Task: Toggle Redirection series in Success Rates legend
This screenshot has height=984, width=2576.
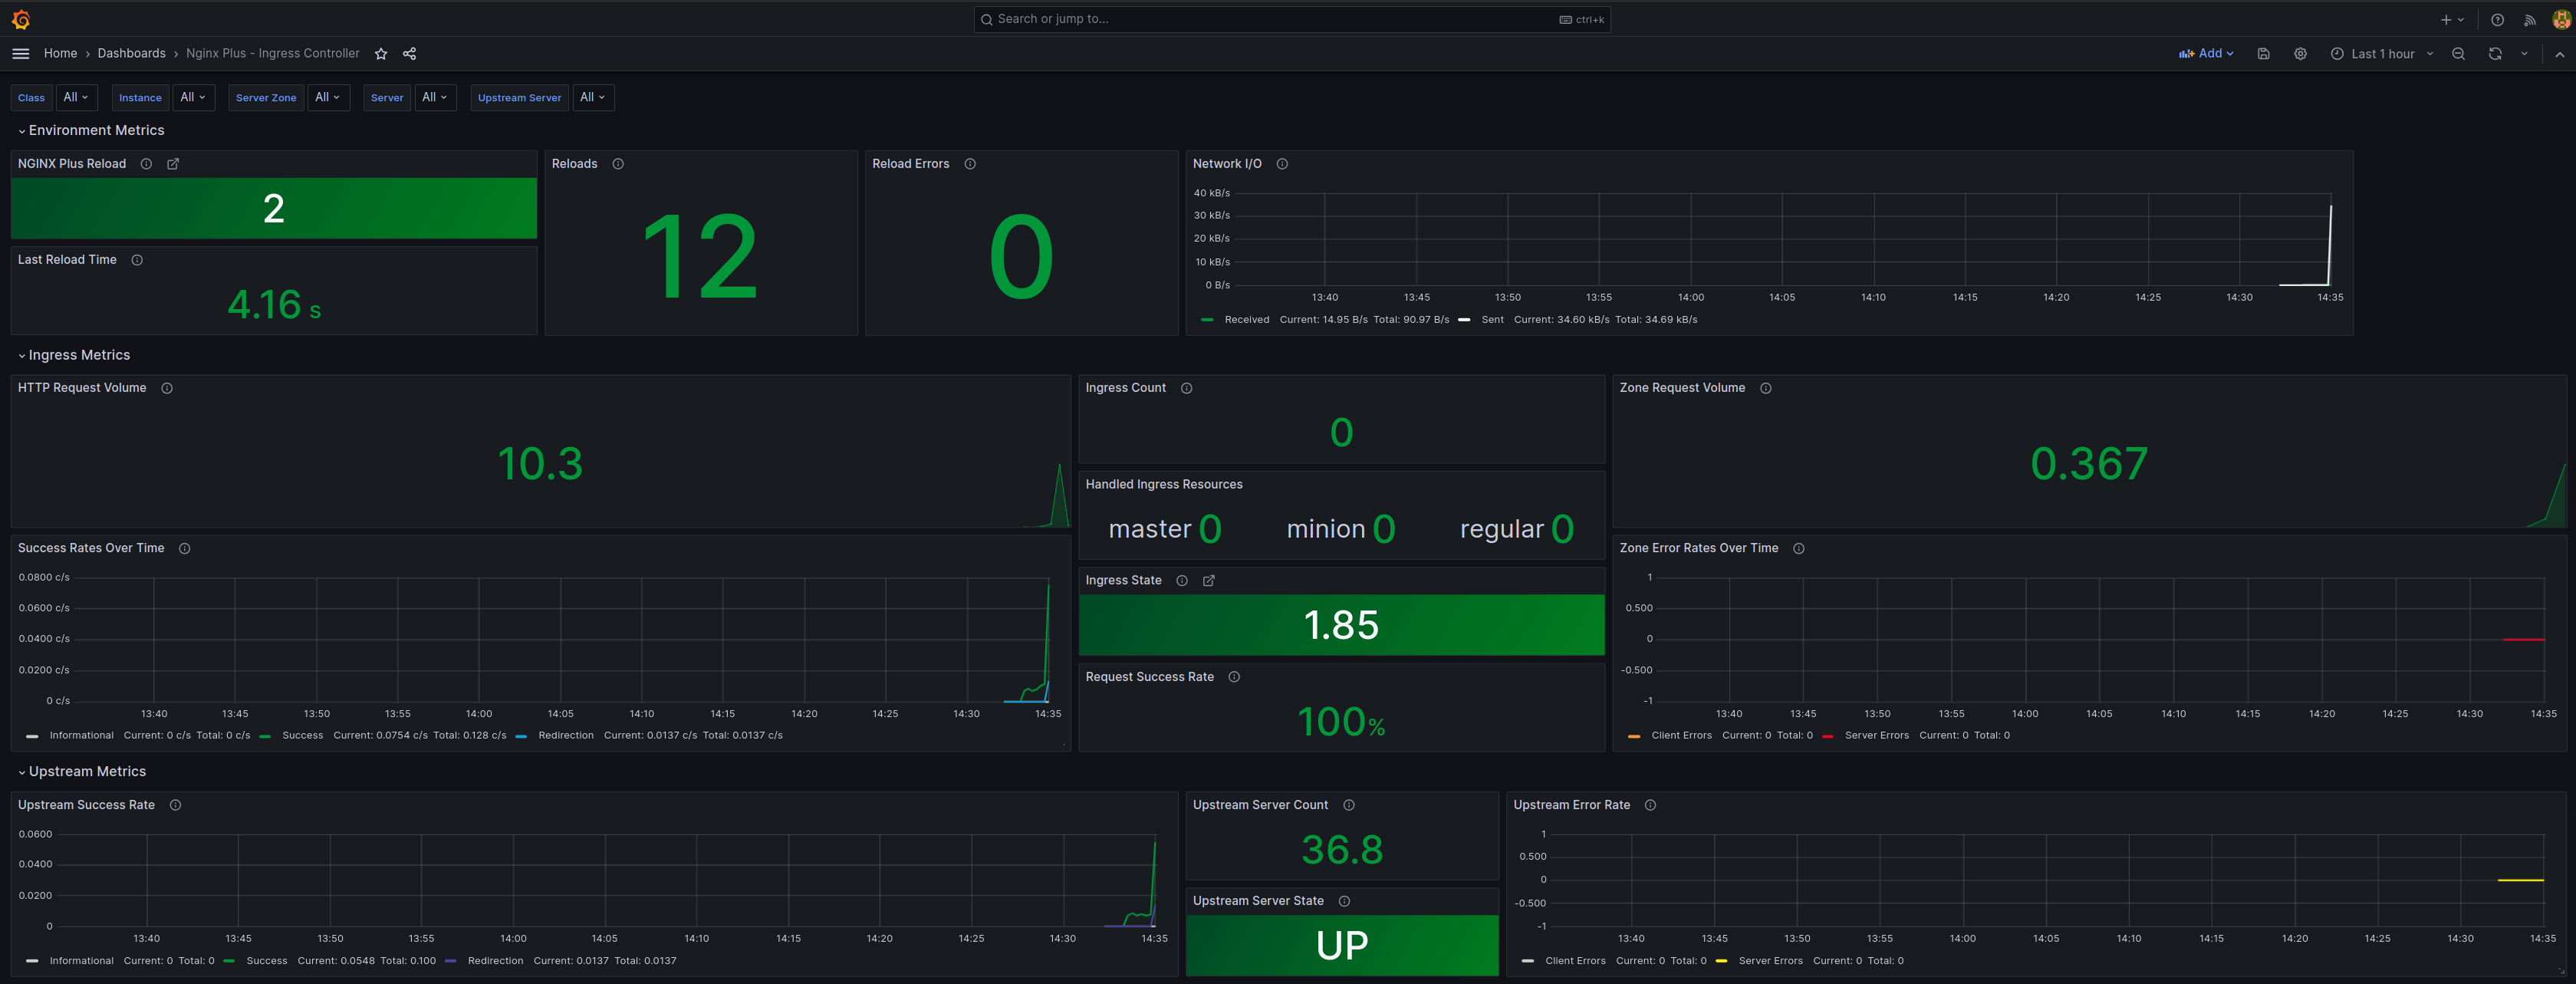Action: 565,736
